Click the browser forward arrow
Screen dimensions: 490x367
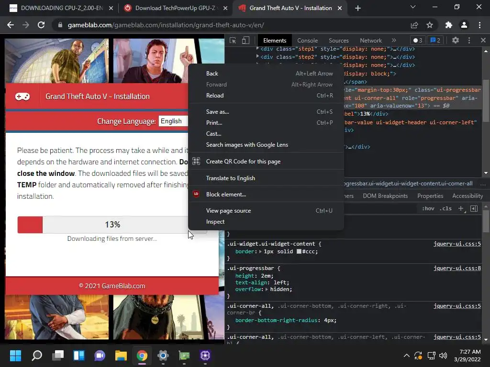[26, 25]
